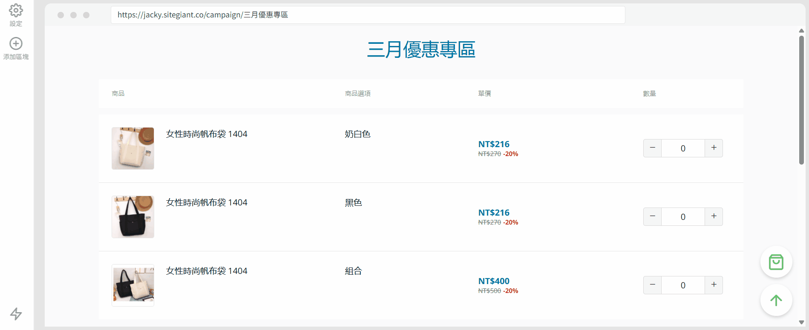Click quantity field of 組合 bag row
Viewport: 809px width, 330px height.
click(682, 285)
